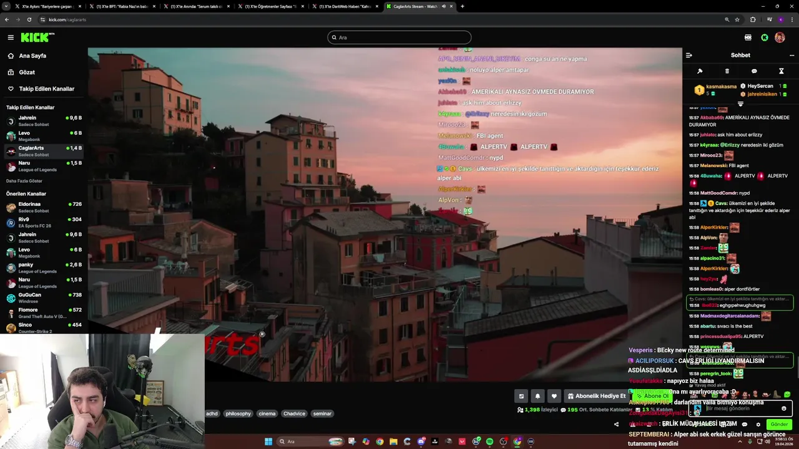This screenshot has width=799, height=449.
Task: Open the user avatar menu at top right
Action: click(780, 37)
